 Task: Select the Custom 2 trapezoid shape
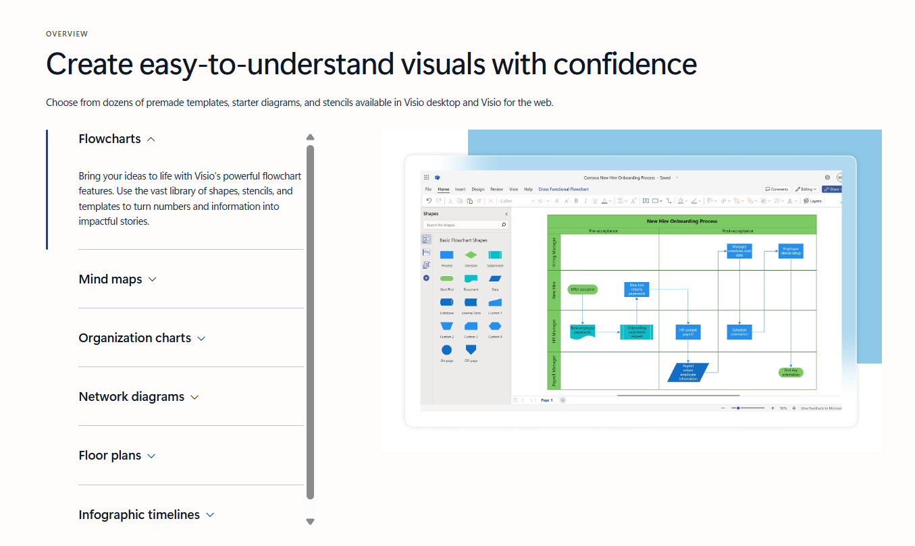pos(446,326)
